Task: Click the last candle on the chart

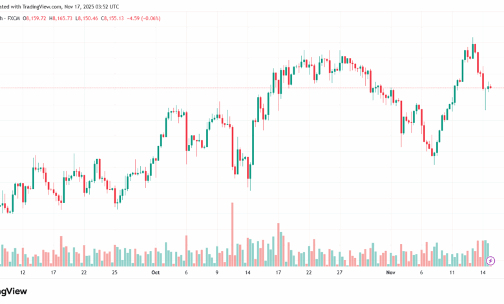Action: [490, 87]
